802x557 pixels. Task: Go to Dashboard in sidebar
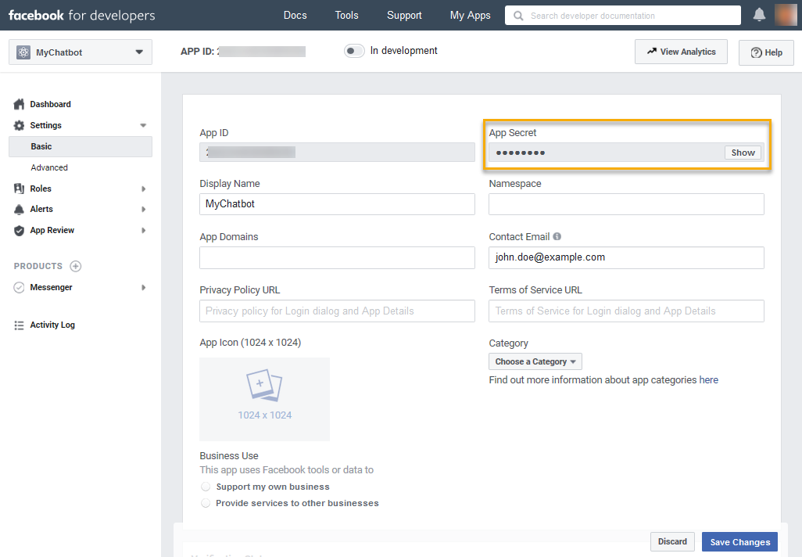point(50,105)
